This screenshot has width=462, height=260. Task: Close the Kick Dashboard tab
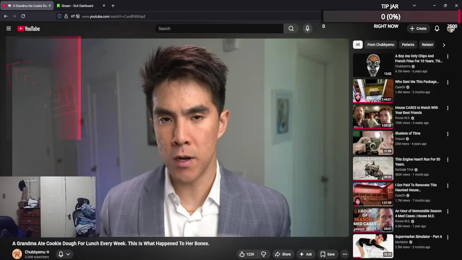coord(104,6)
